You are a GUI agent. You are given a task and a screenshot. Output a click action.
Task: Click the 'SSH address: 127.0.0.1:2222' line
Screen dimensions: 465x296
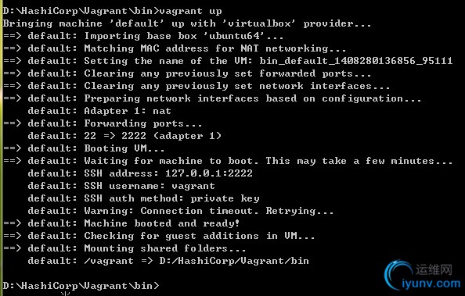coord(140,173)
